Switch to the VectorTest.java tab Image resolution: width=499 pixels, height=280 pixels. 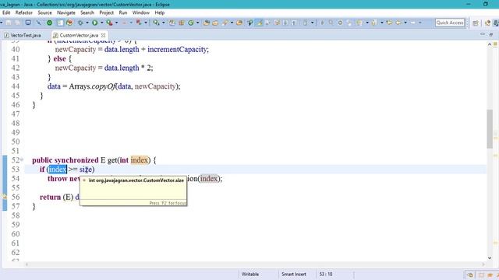(x=23, y=35)
